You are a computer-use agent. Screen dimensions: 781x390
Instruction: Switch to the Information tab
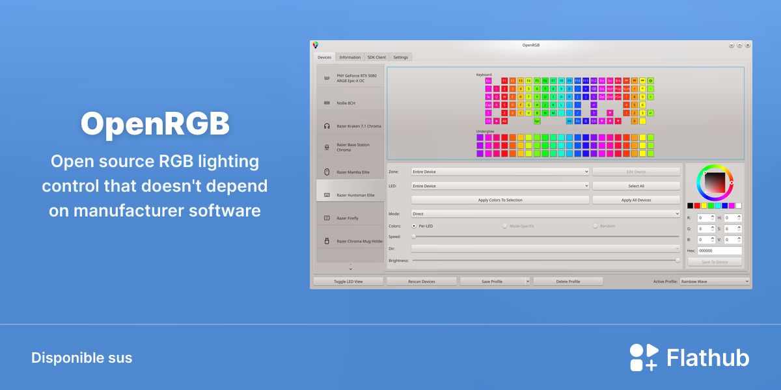pos(349,57)
